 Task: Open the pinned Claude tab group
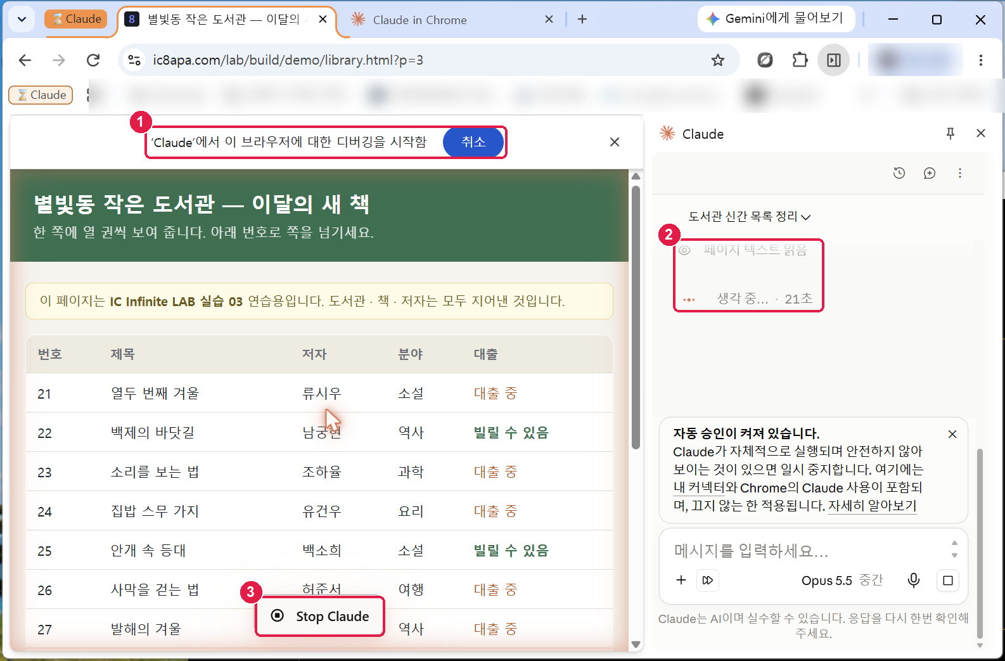(x=76, y=19)
